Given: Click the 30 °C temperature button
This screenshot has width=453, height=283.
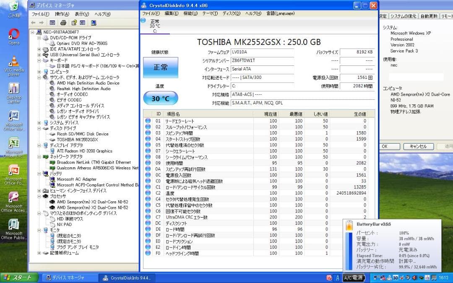Looking at the screenshot, I should (x=161, y=98).
